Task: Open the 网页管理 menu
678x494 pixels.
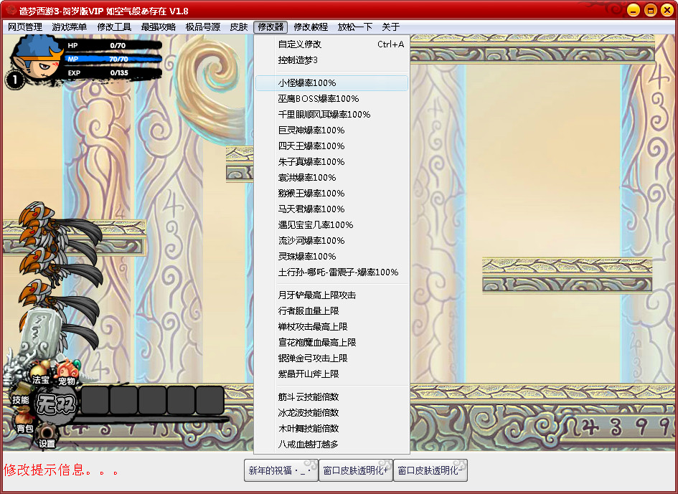Action: 25,27
